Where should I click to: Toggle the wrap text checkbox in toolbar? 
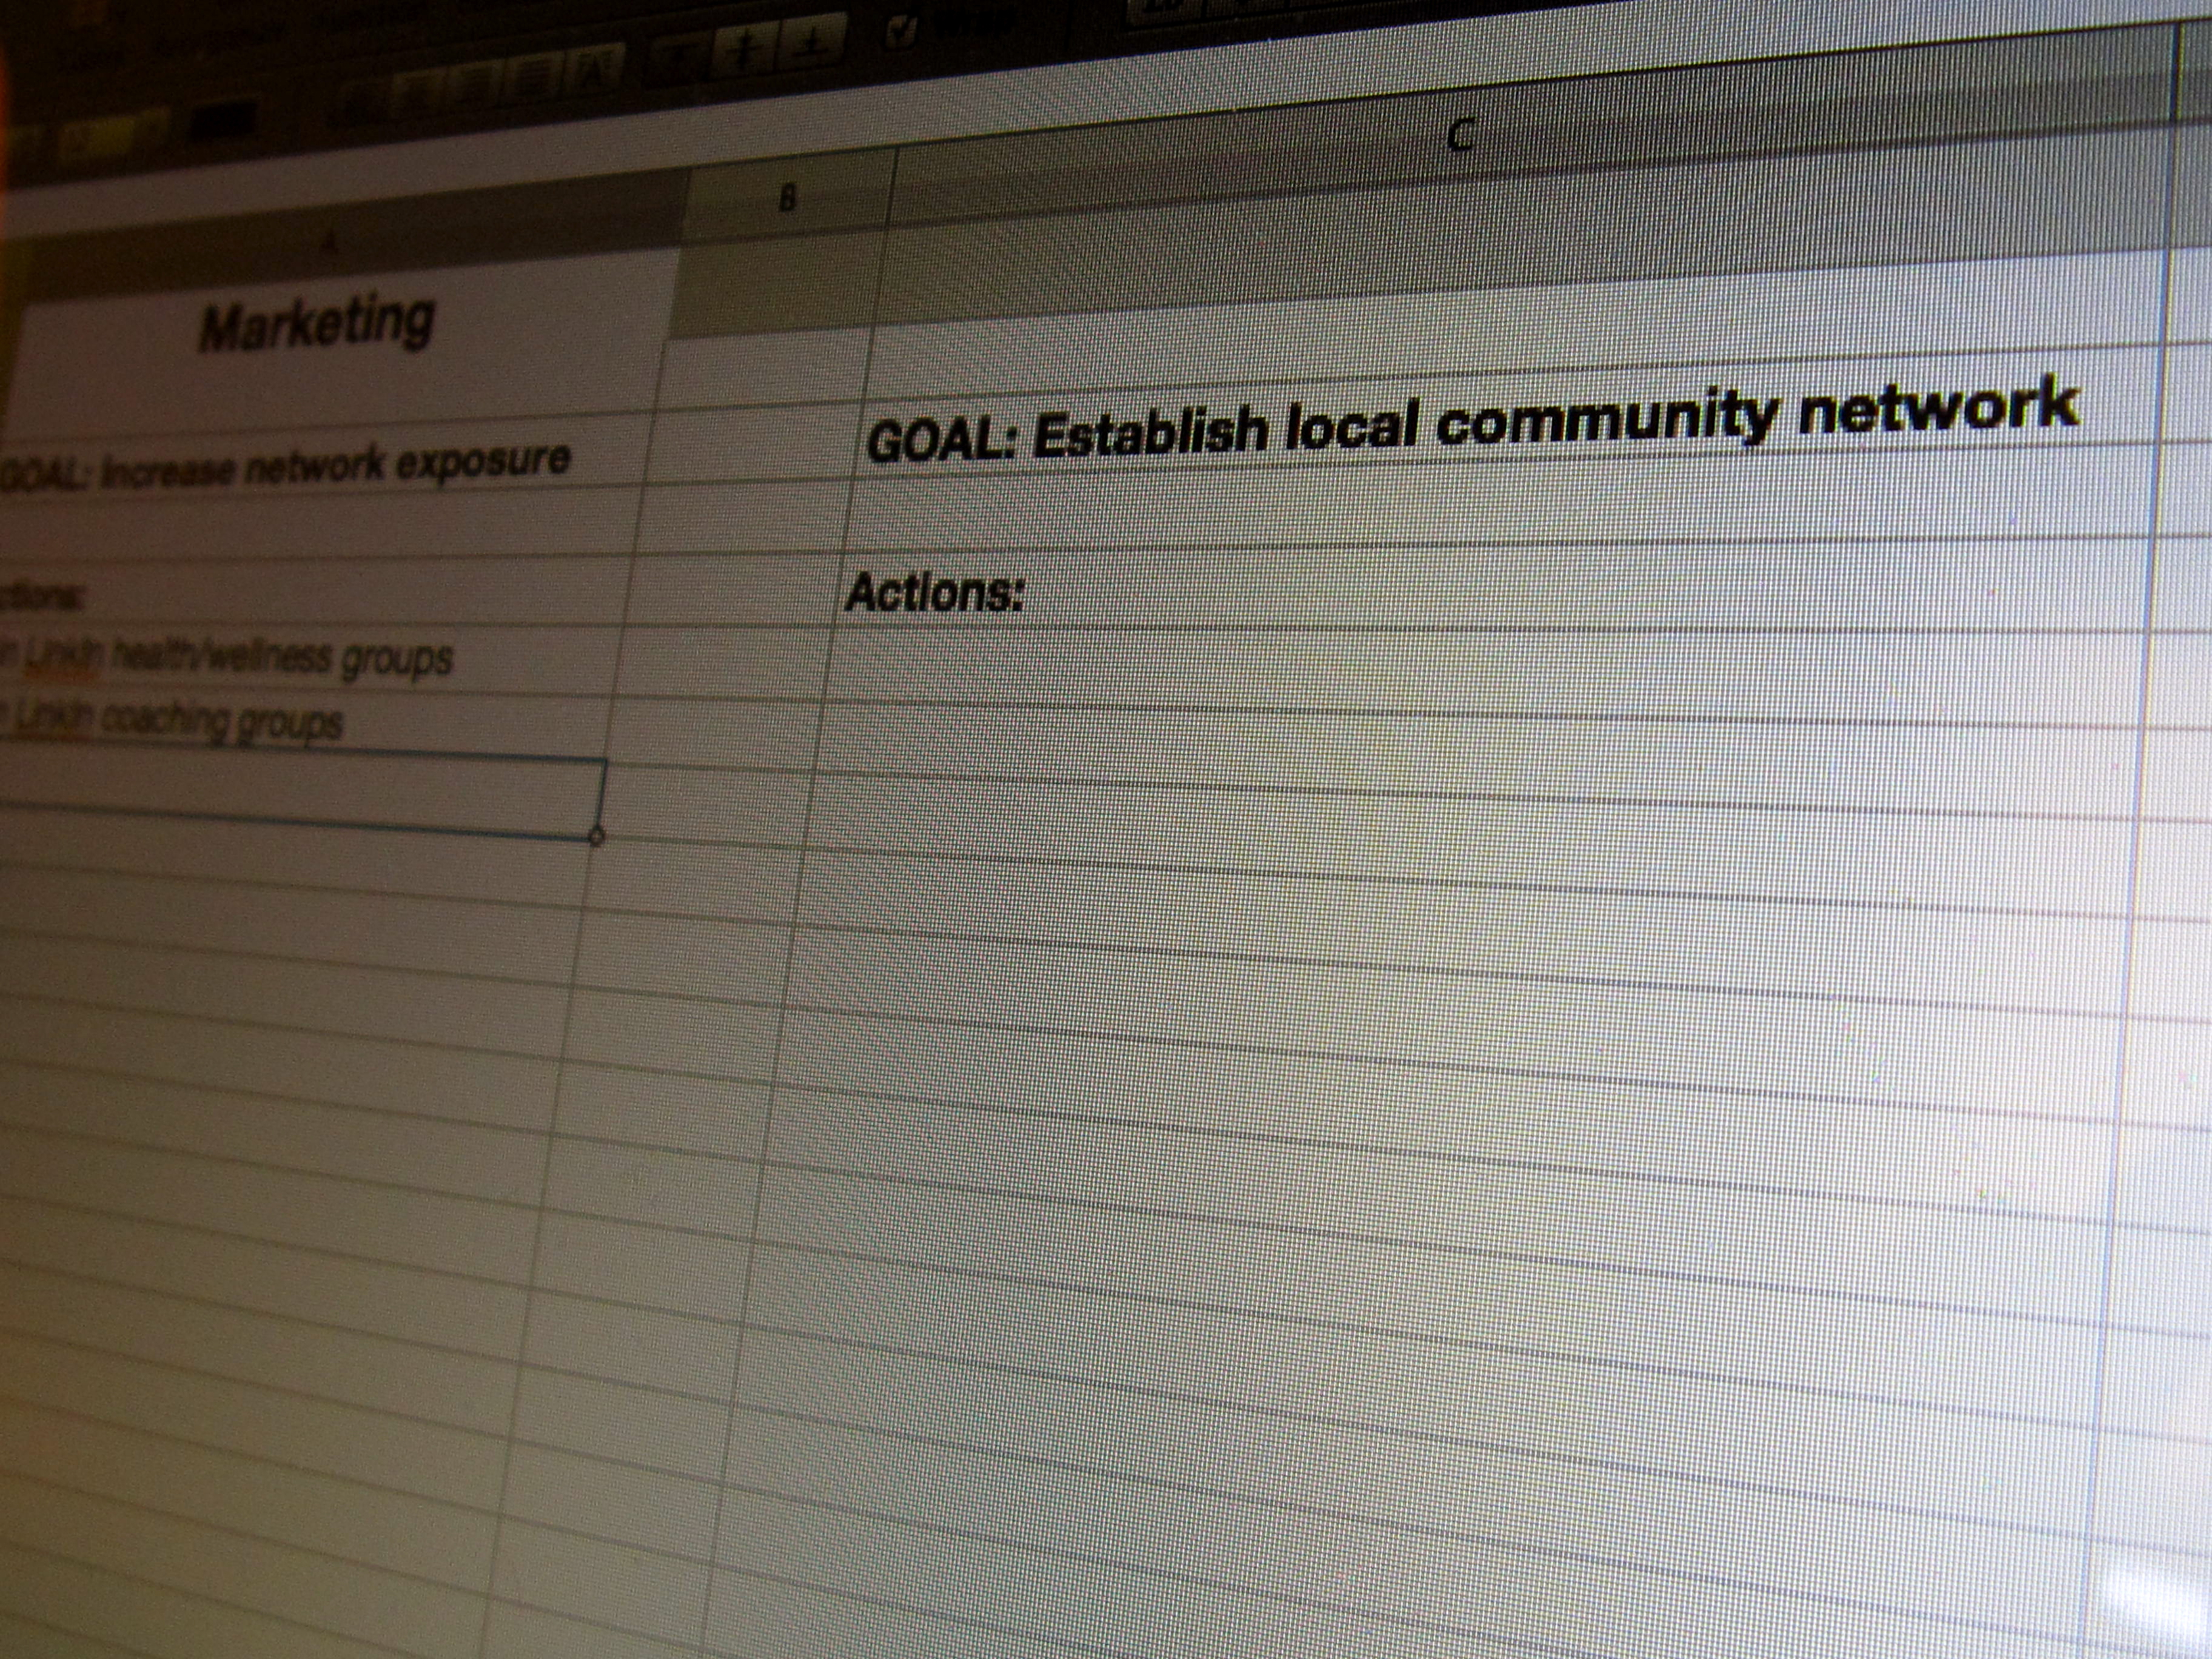coord(901,31)
